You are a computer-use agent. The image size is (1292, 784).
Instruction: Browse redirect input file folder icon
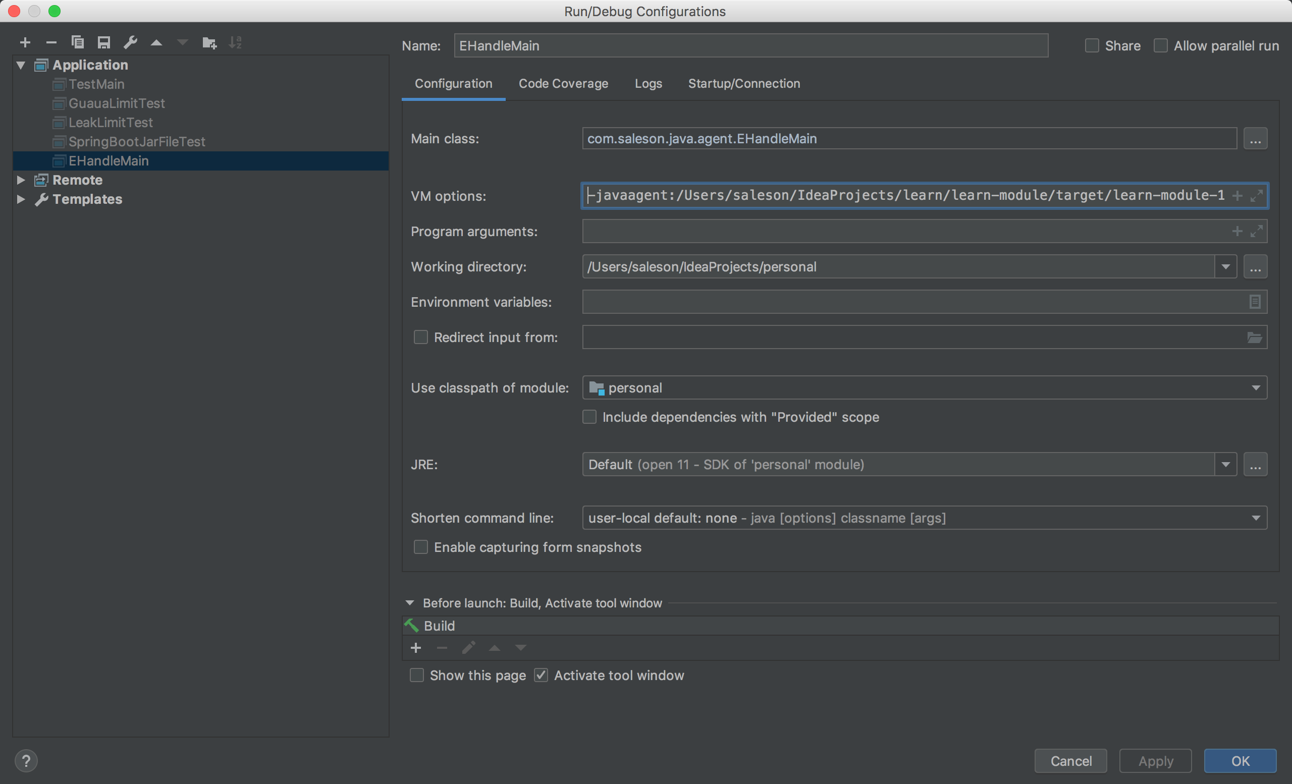click(x=1255, y=338)
